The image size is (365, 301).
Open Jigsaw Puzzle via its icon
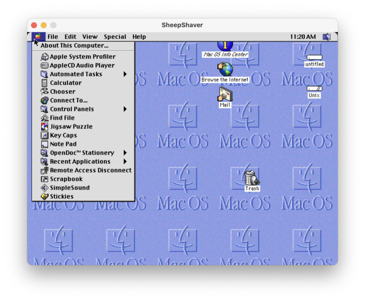pyautogui.click(x=45, y=127)
